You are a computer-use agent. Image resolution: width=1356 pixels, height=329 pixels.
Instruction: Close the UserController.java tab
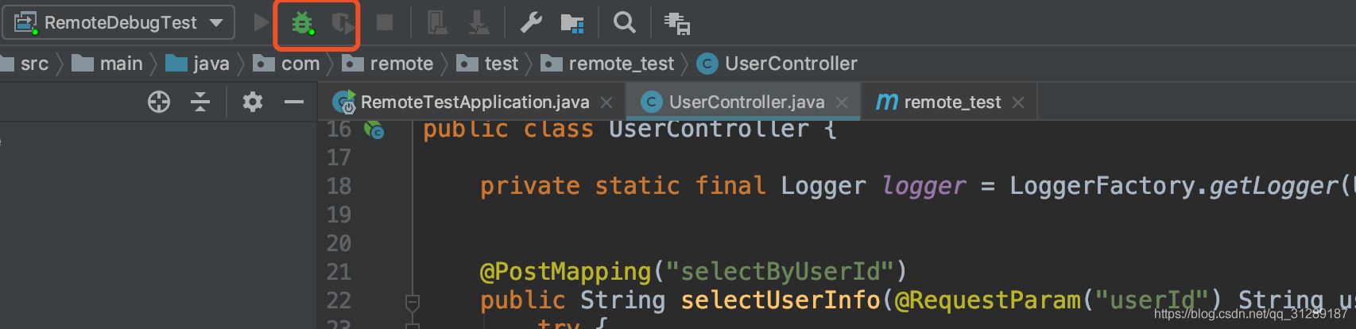click(843, 103)
